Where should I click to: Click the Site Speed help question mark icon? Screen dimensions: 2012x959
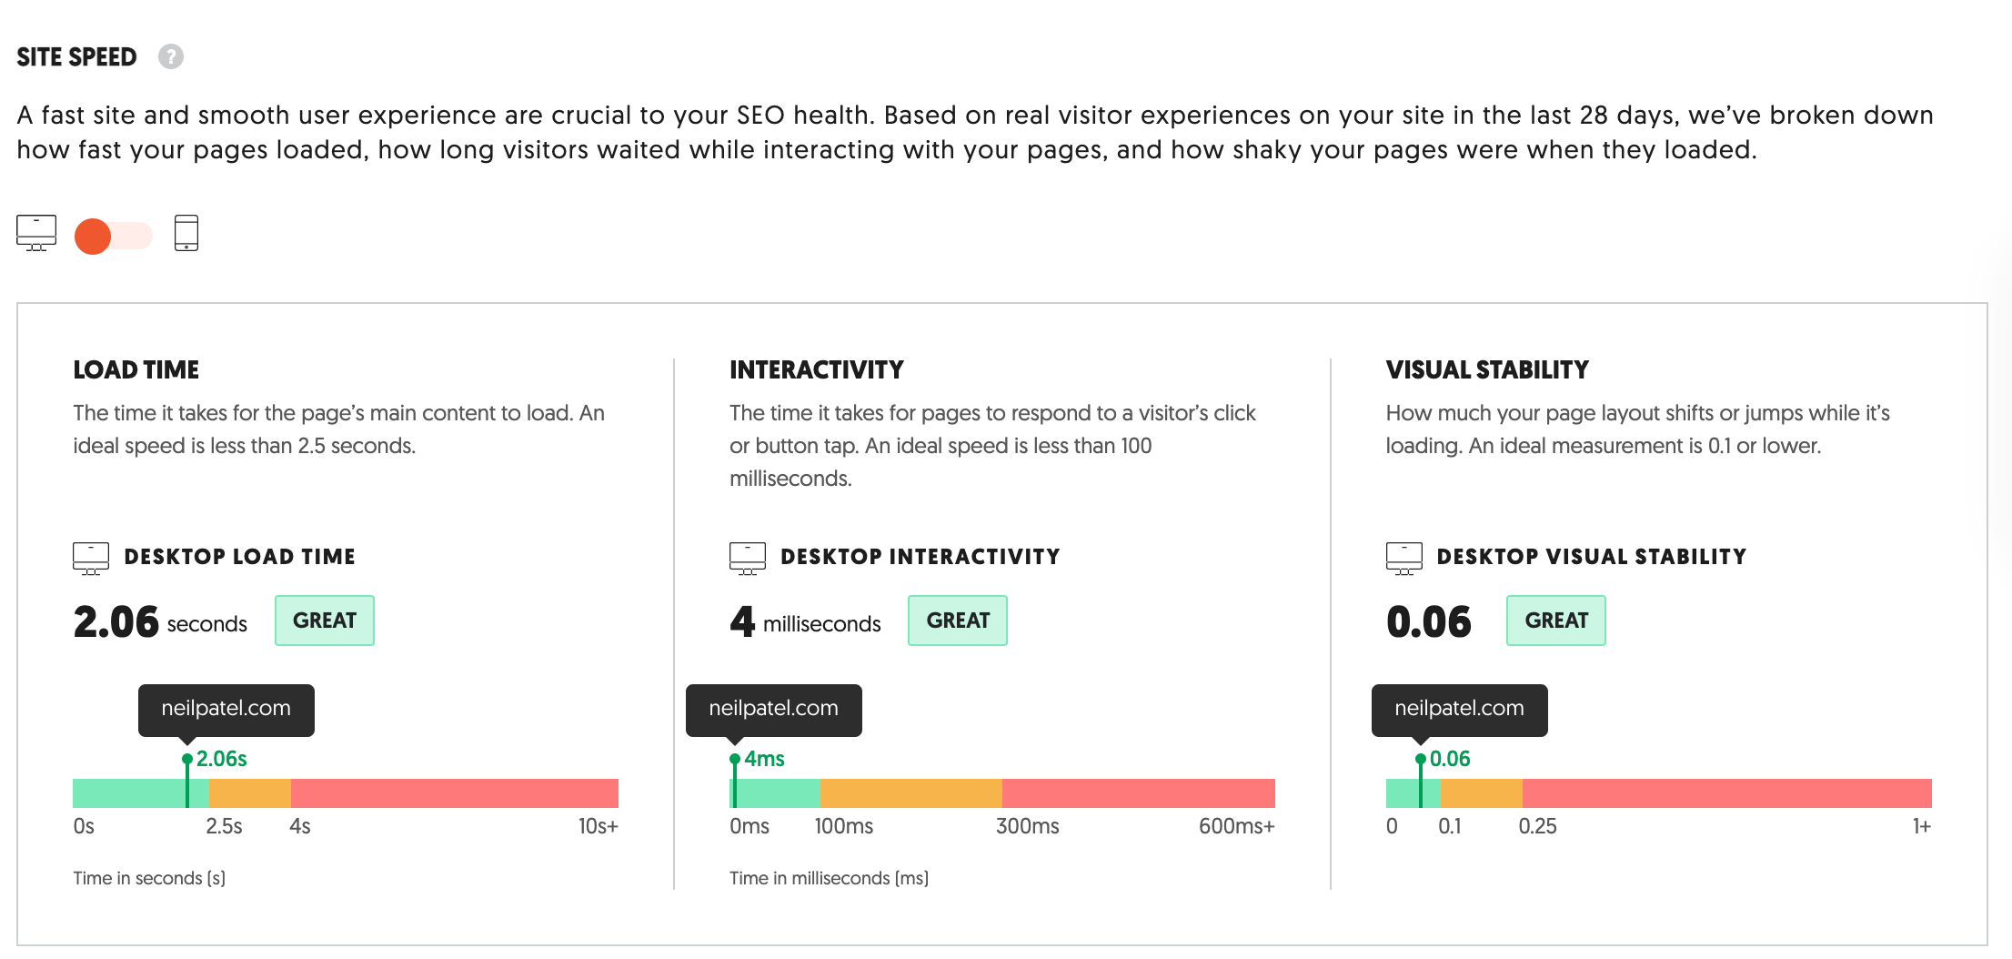coord(171,56)
